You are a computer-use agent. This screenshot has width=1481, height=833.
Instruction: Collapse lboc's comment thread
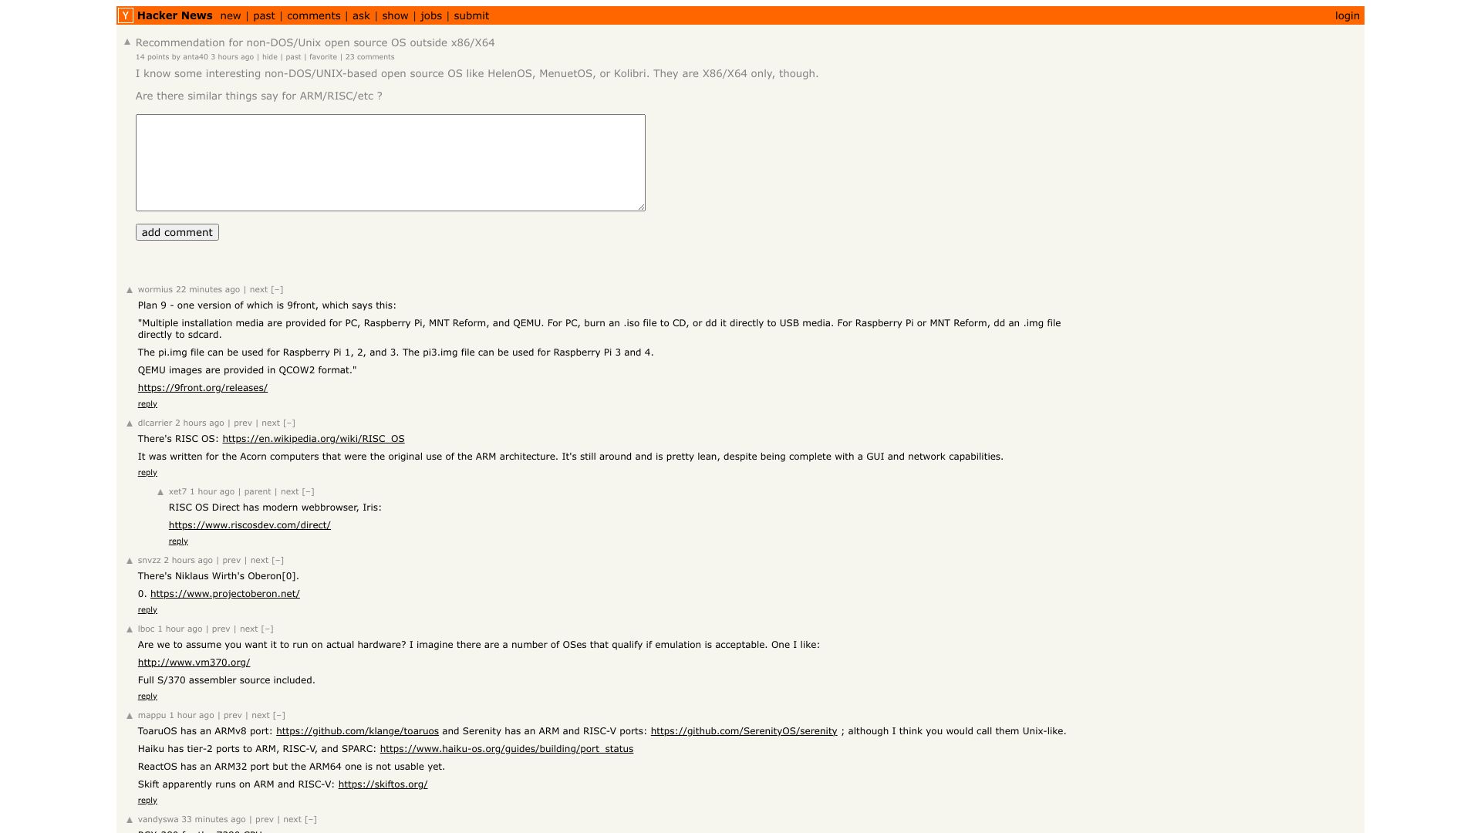click(267, 629)
